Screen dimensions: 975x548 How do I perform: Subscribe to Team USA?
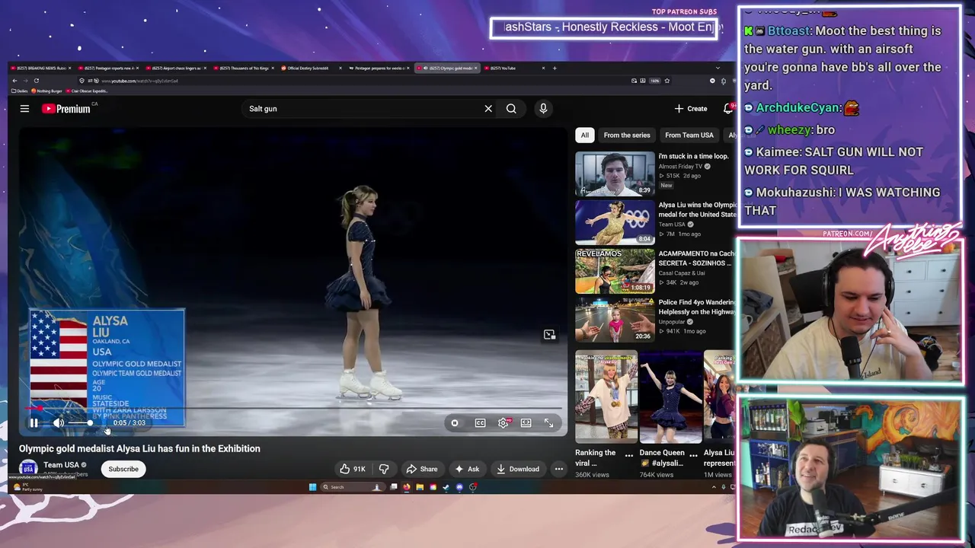click(123, 470)
